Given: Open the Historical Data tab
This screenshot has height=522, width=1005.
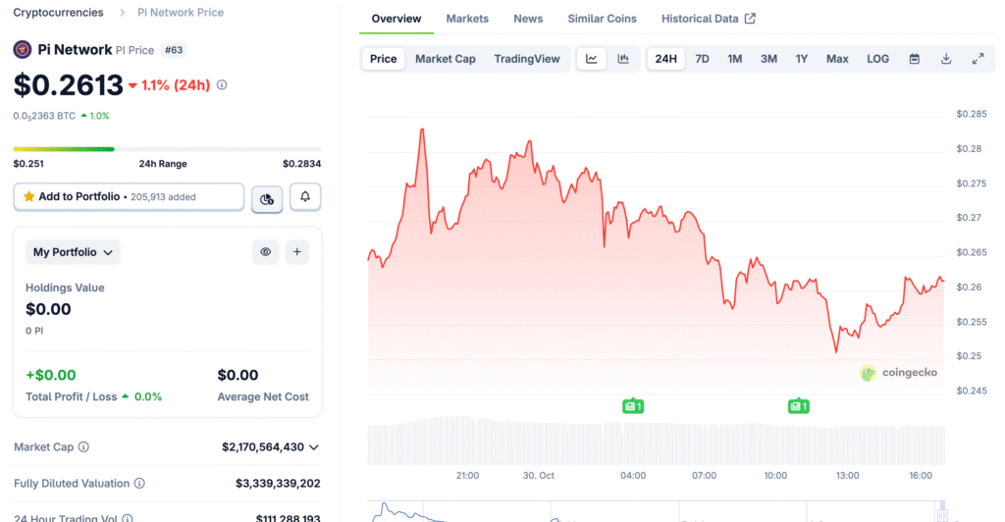Looking at the screenshot, I should [708, 19].
